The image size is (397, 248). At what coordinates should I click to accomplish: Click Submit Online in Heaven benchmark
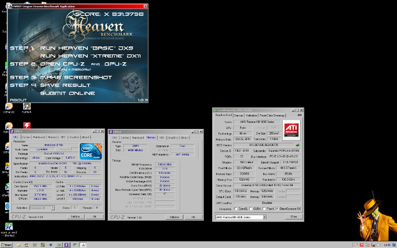coord(67,93)
